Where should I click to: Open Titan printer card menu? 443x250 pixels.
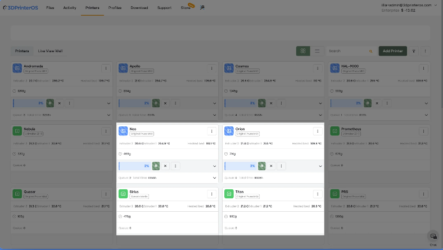[x=318, y=194]
